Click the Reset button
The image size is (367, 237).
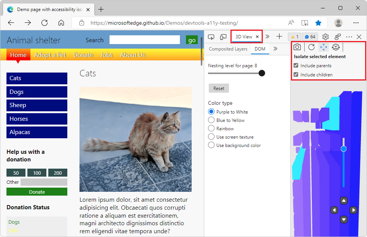click(x=219, y=88)
